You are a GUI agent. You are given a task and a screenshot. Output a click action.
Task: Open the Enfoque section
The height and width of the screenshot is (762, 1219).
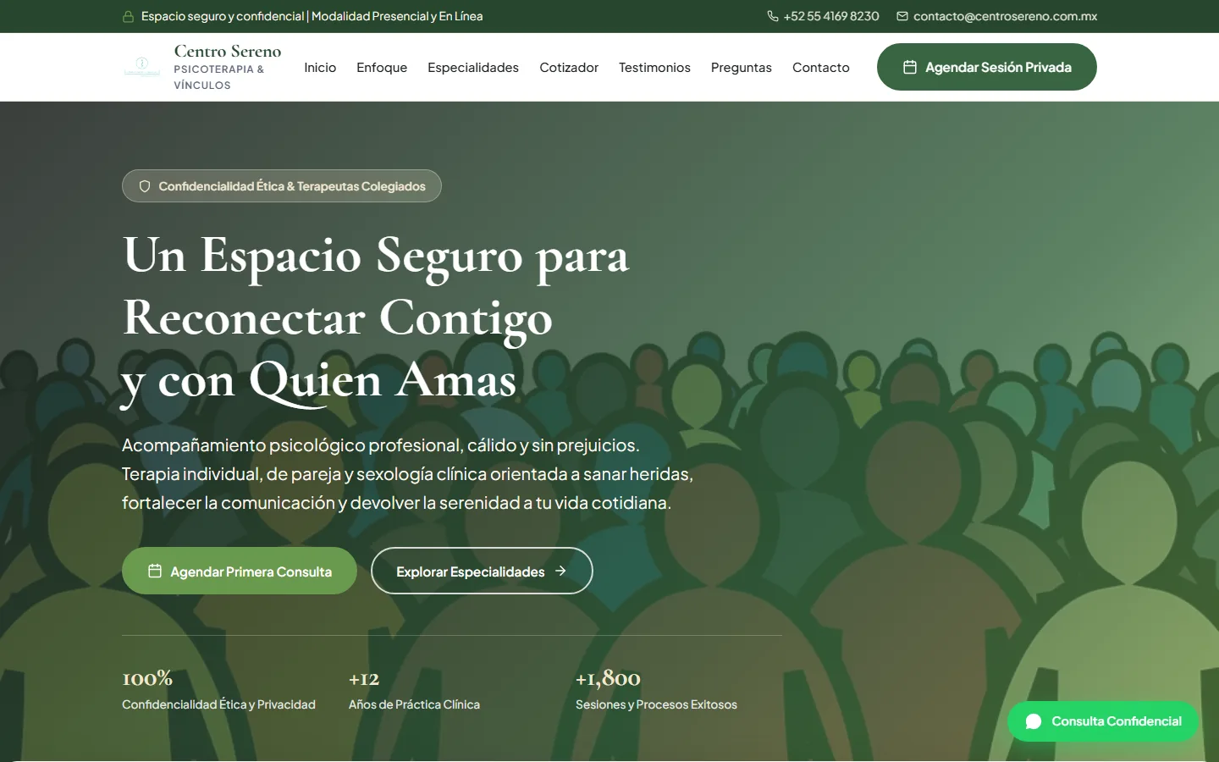[x=382, y=67]
